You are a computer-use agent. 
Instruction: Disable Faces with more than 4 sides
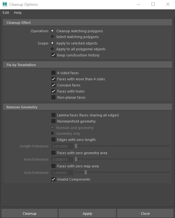pos(53,79)
